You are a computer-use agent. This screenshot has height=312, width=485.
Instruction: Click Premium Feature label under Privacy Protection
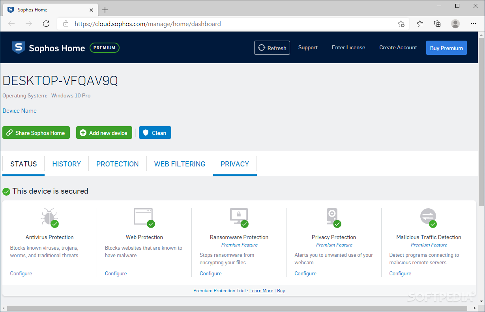[334, 245]
